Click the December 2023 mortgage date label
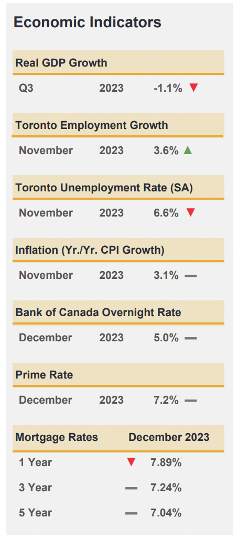This screenshot has height=540, width=238. click(x=169, y=437)
